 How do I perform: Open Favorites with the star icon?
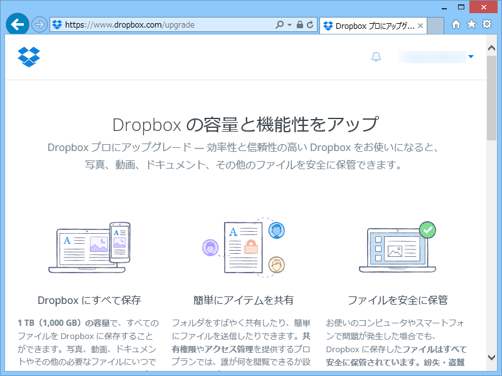click(472, 24)
